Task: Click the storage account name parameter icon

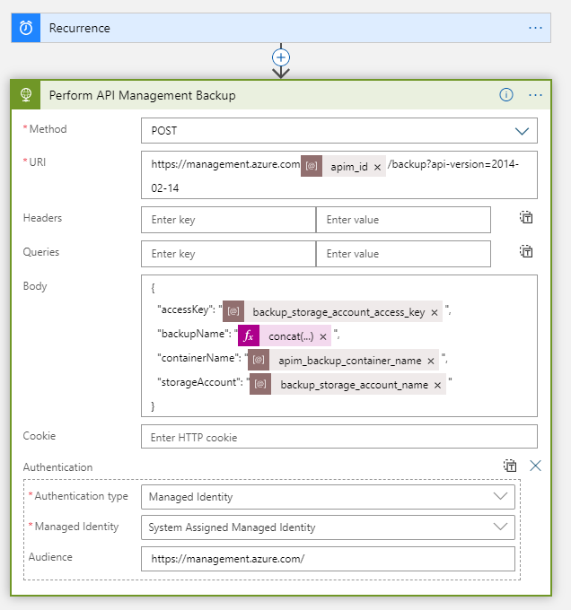Action: point(260,384)
